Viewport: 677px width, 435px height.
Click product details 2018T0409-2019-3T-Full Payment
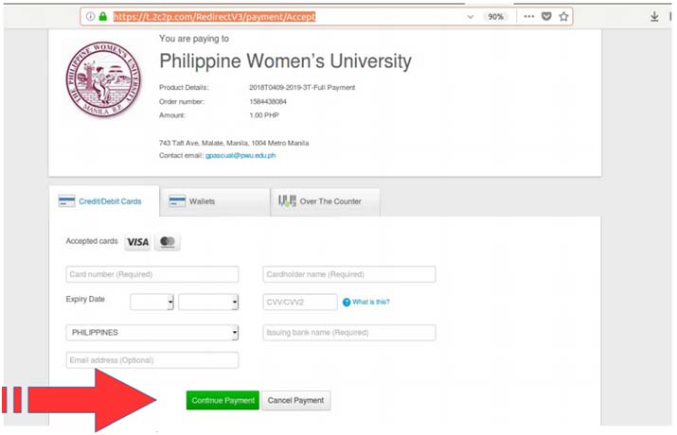pos(302,88)
